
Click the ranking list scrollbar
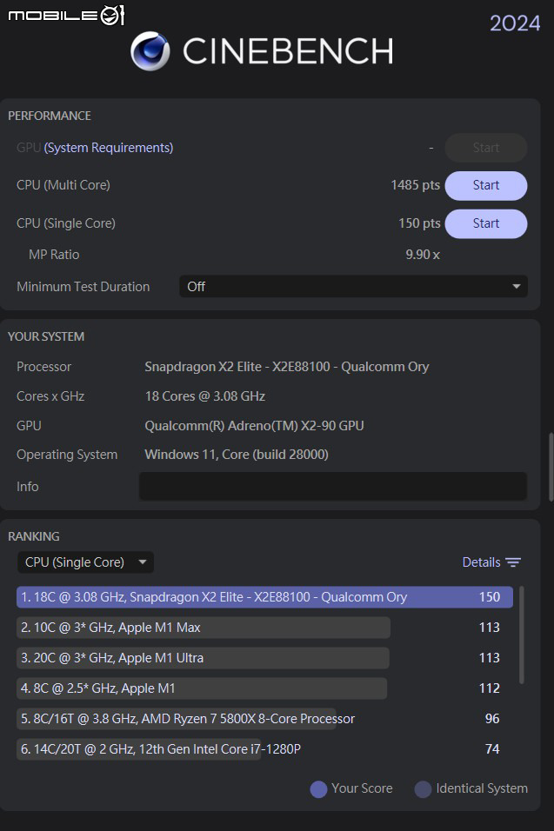coord(522,635)
